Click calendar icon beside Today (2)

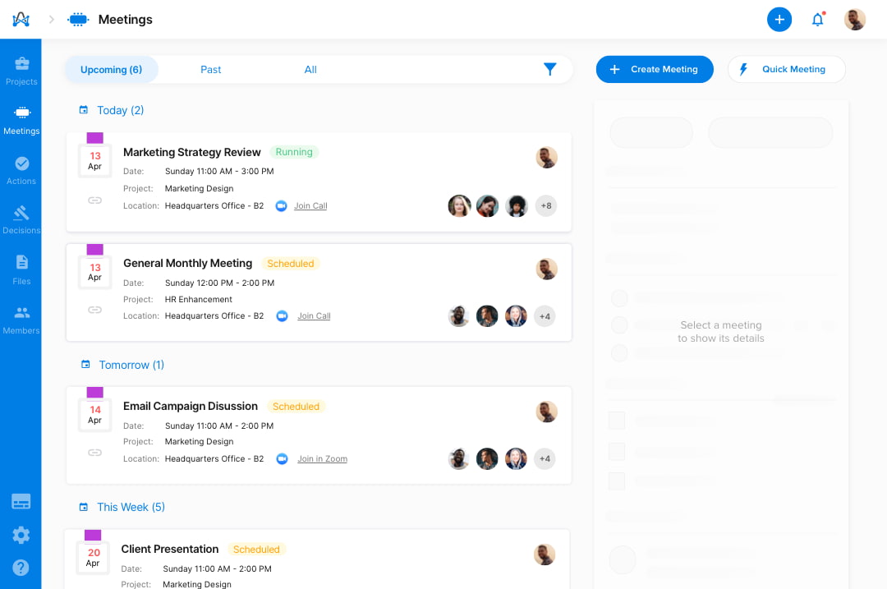tap(84, 110)
